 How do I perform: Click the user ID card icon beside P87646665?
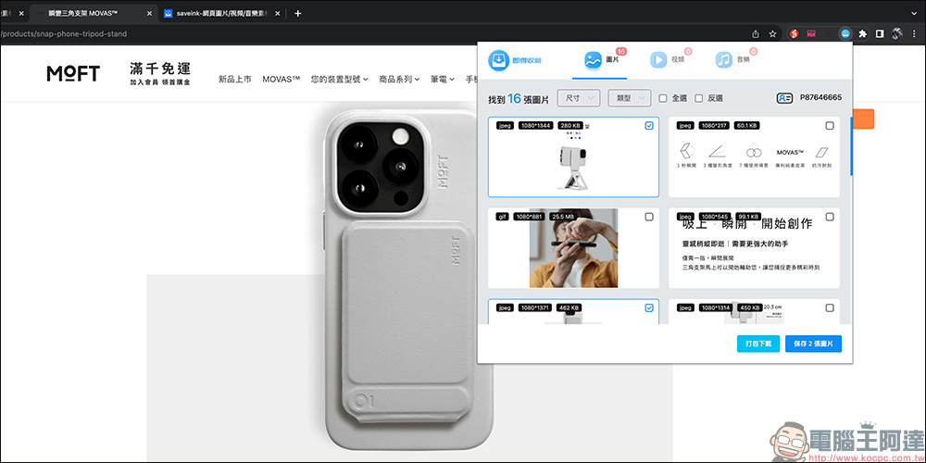pyautogui.click(x=785, y=98)
